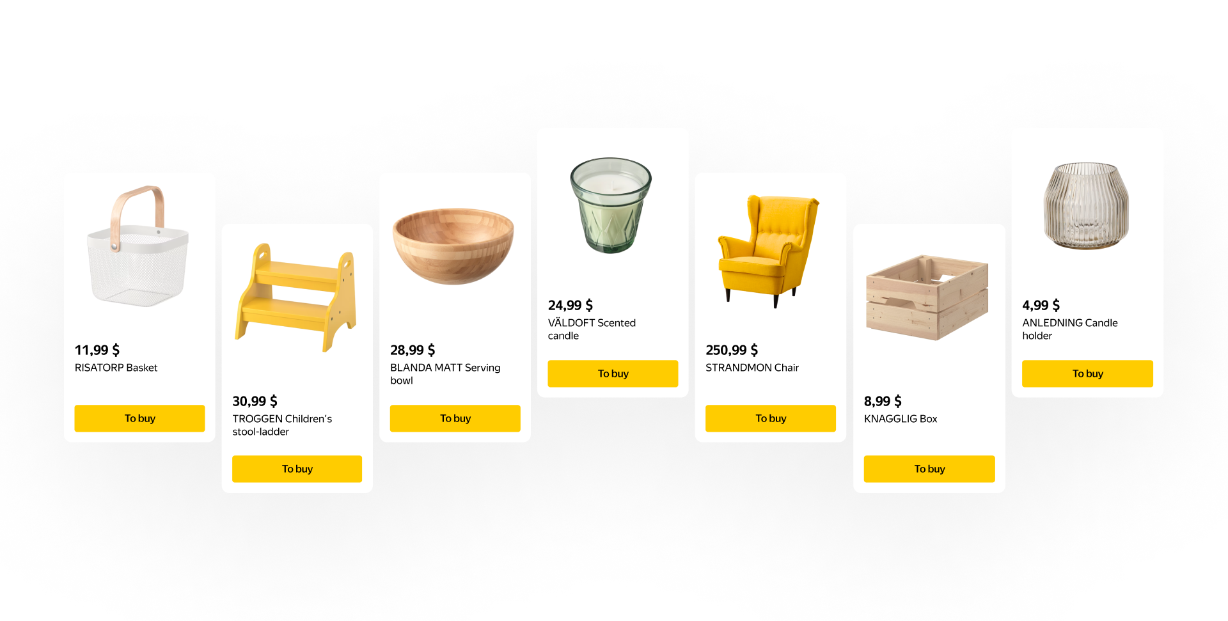The height and width of the screenshot is (621, 1228).
Task: Click the 250,99 $ price label
Action: click(x=732, y=350)
